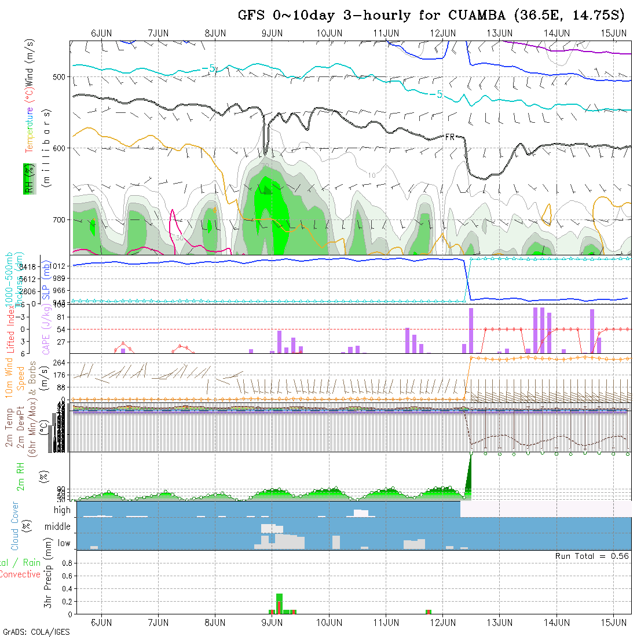The height and width of the screenshot is (637, 637).
Task: Click the 9JUN date on top axis
Action: (x=272, y=33)
